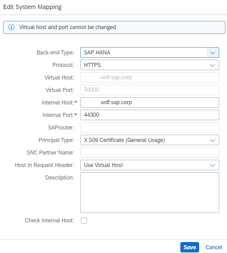Screen dimensions: 227x253
Task: Click the Internal Port field showing 44300
Action: 150,115
